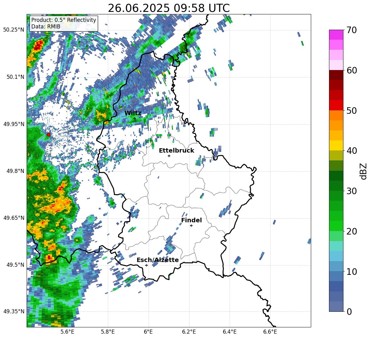Click the 40 tick label on colorbar
371x338 pixels.
[x=352, y=151]
